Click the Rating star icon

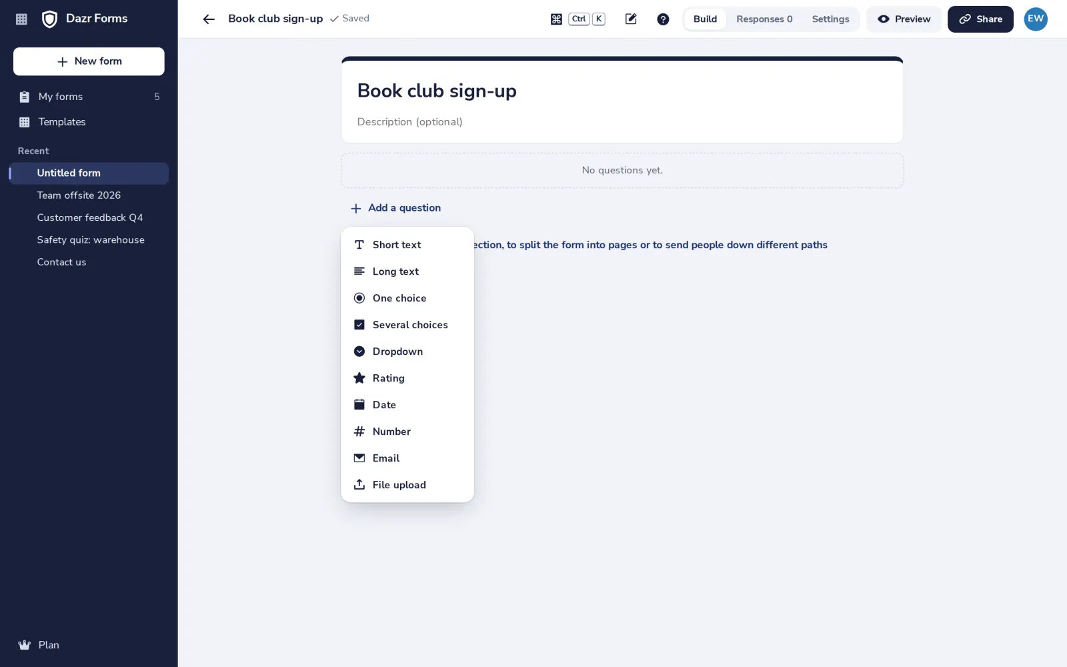coord(359,378)
